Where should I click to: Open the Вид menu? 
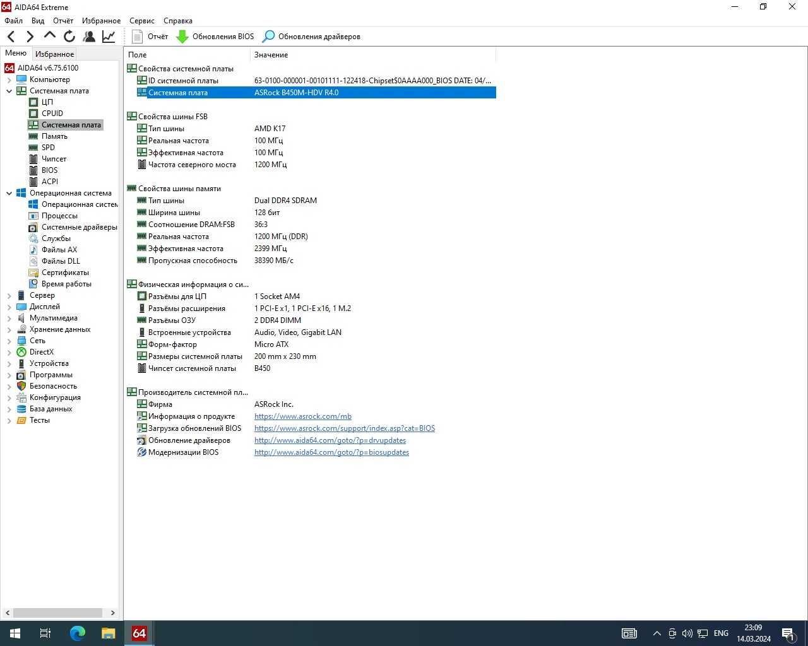coord(38,21)
